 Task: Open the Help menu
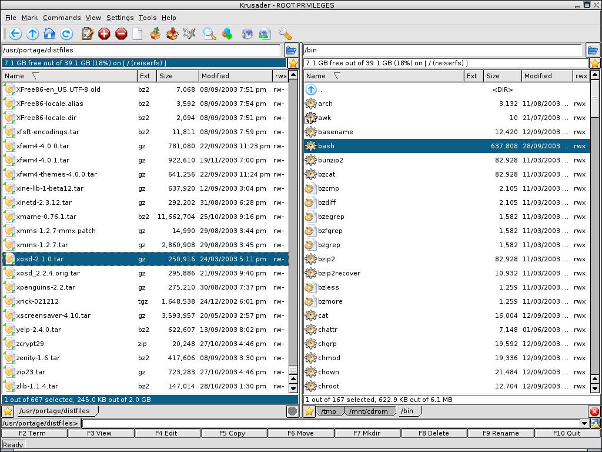tap(169, 18)
